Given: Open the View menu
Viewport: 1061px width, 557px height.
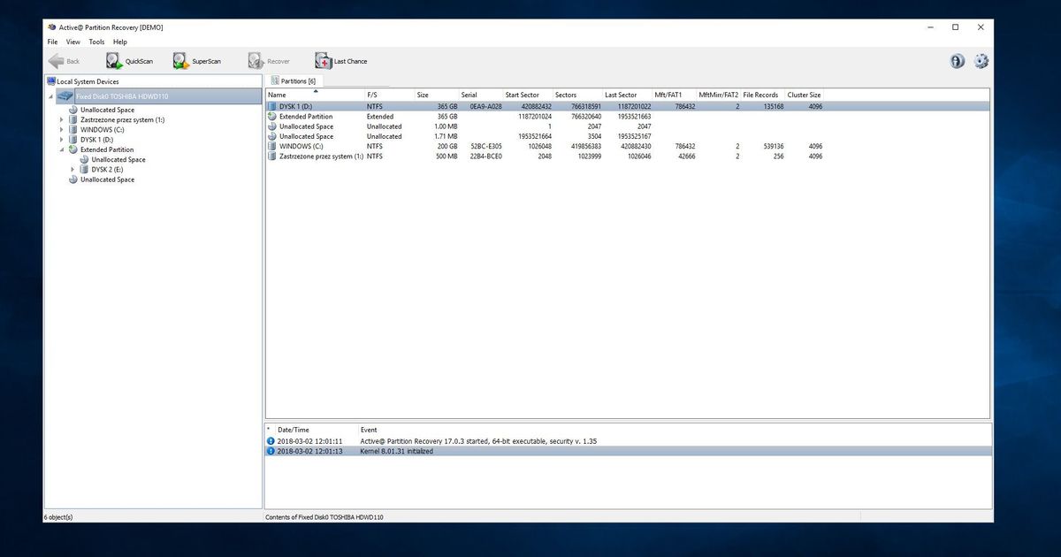Looking at the screenshot, I should [73, 42].
